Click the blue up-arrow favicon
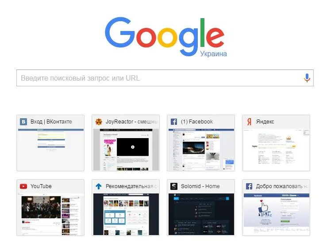This screenshot has width=327, height=251. [x=98, y=186]
